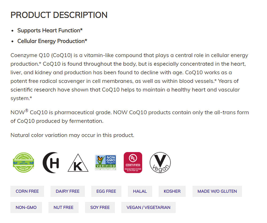The width and height of the screenshot is (267, 223).
Task: Select the CORN FREE tag
Action: tap(27, 191)
